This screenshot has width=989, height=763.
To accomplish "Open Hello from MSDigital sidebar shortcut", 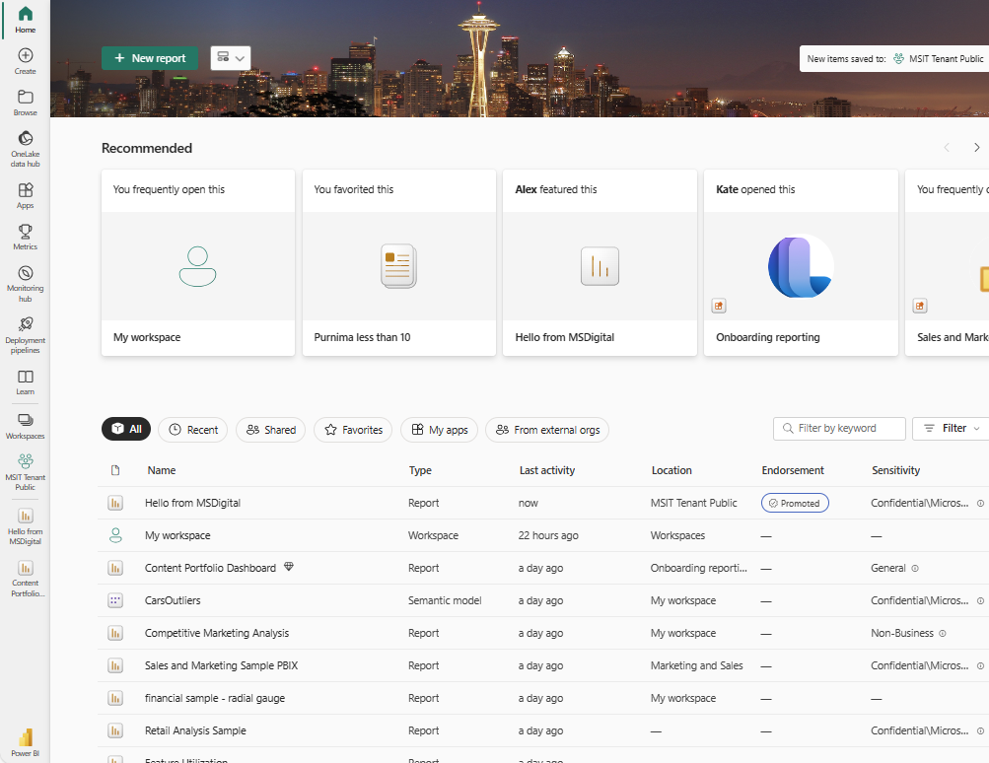I will tap(26, 526).
